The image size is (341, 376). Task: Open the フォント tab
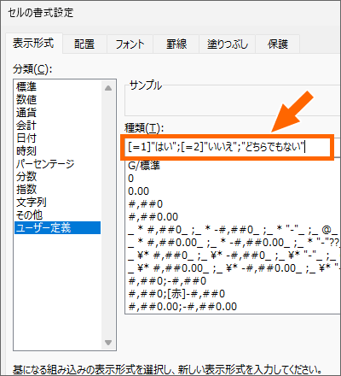click(x=130, y=44)
